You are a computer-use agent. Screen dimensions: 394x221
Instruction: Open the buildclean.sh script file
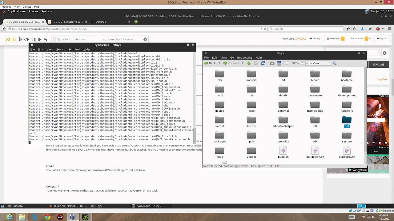click(x=315, y=153)
